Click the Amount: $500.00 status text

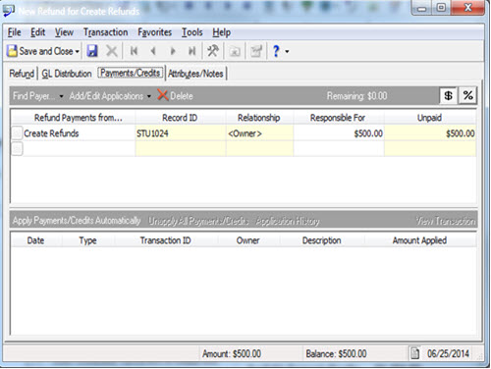click(232, 353)
